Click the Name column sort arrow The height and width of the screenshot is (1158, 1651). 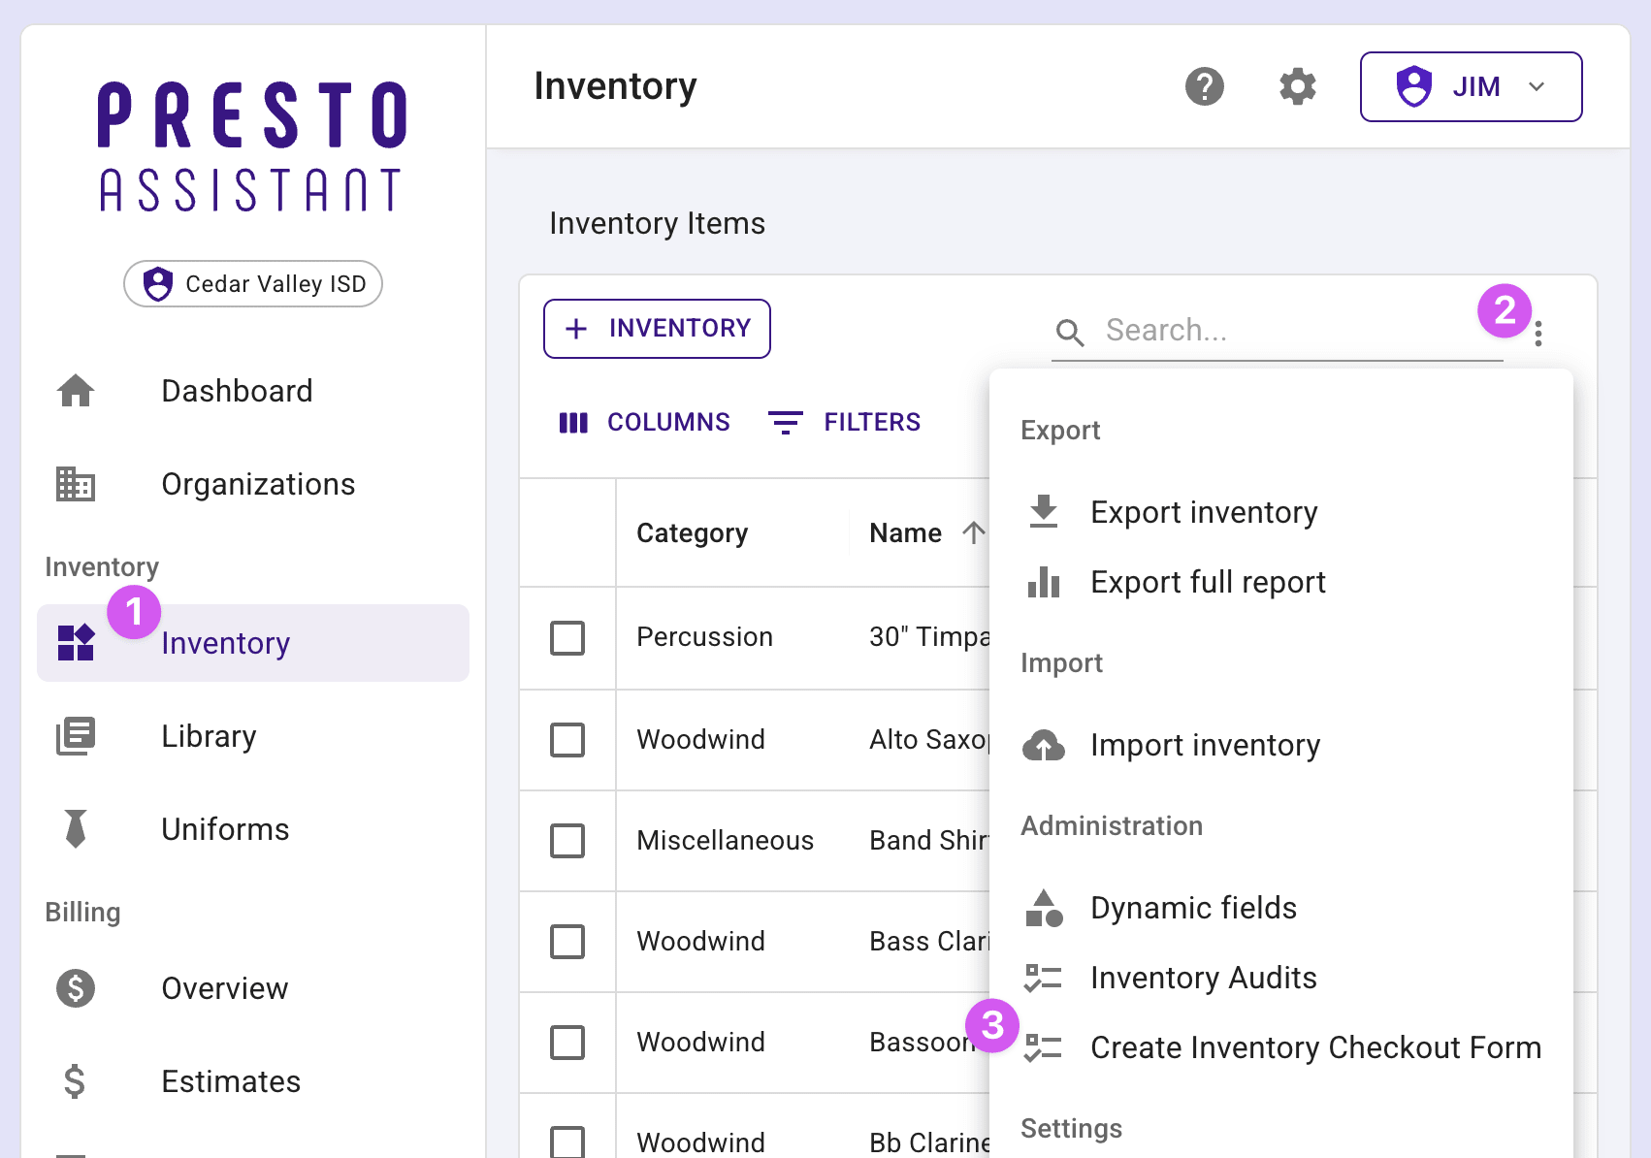(x=973, y=532)
